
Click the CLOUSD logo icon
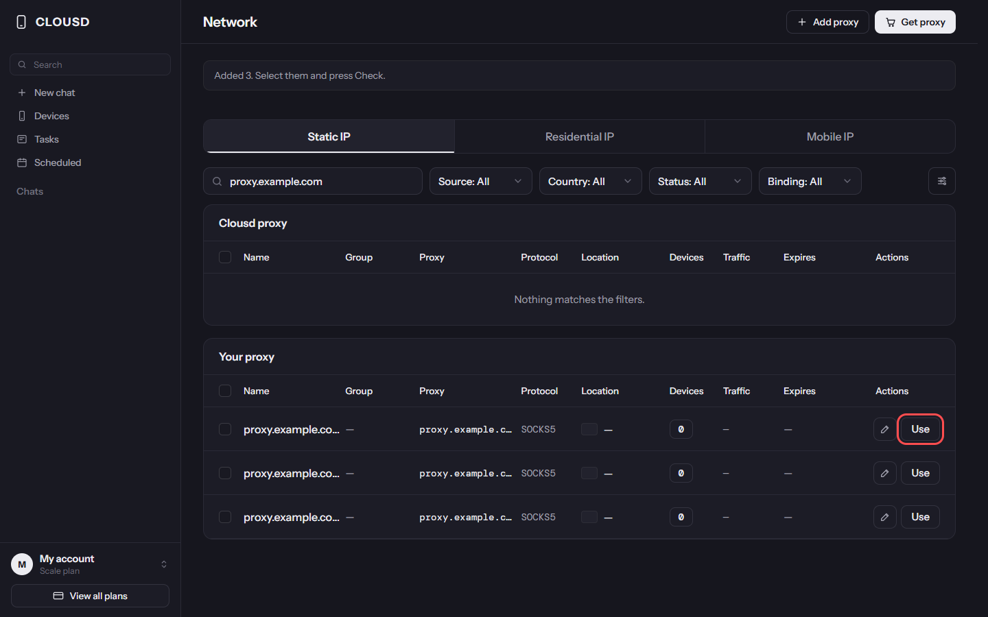tap(21, 22)
